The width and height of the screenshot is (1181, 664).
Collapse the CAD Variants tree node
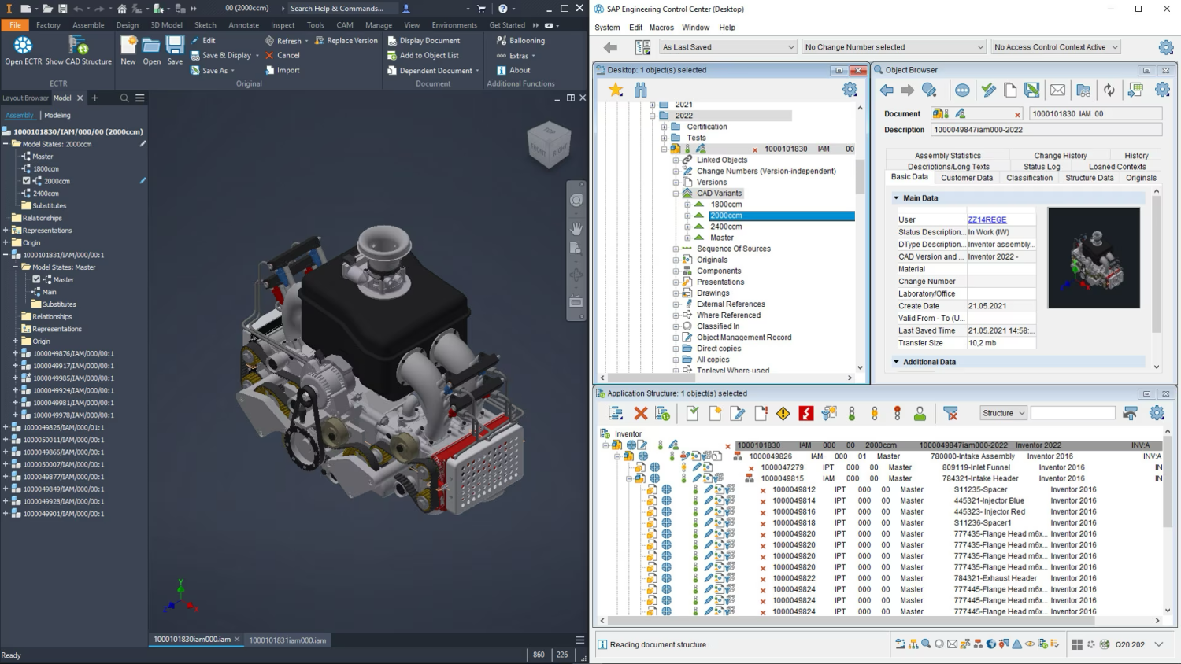point(676,193)
